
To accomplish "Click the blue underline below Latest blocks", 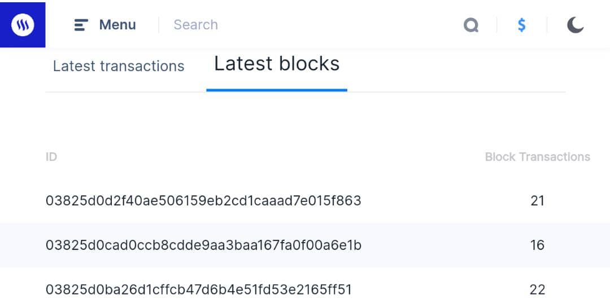I will point(277,90).
